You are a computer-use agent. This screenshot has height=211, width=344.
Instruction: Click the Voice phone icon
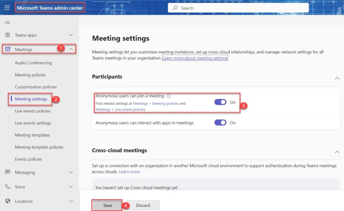8,186
